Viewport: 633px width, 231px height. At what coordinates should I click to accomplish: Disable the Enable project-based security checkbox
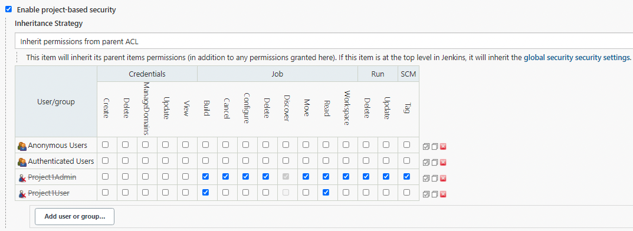point(8,9)
